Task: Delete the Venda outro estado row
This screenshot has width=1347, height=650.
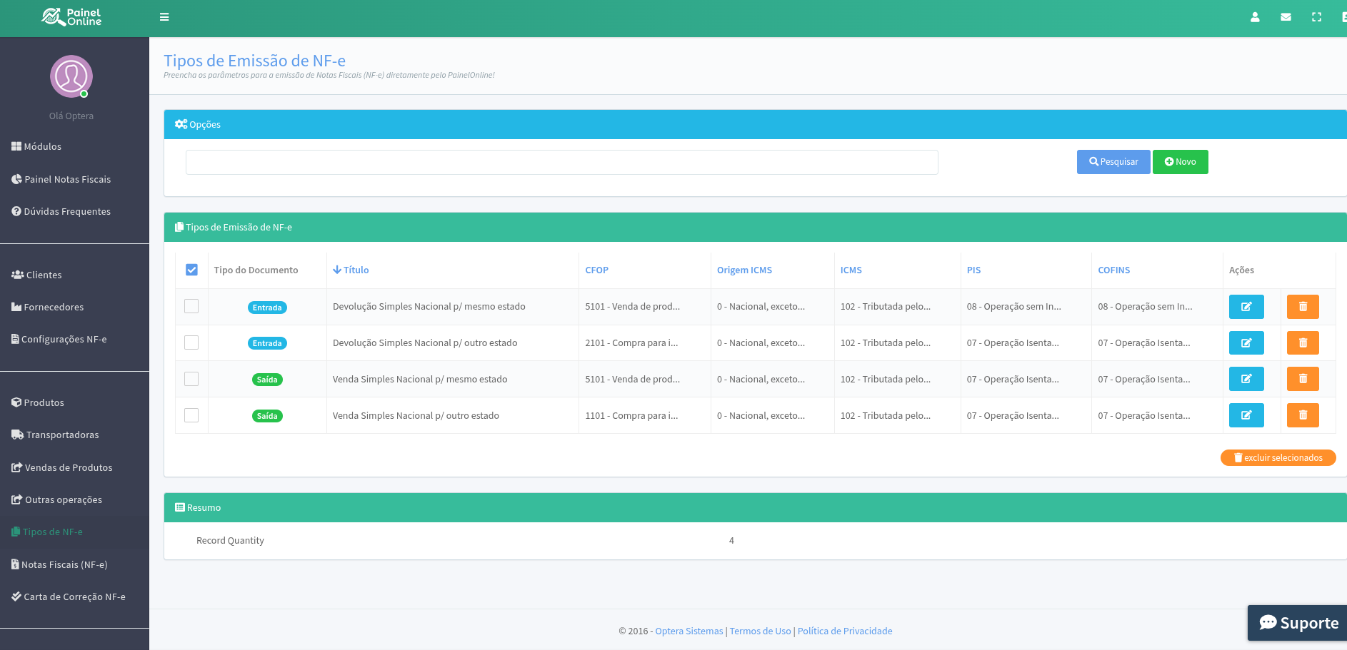Action: coord(1302,415)
